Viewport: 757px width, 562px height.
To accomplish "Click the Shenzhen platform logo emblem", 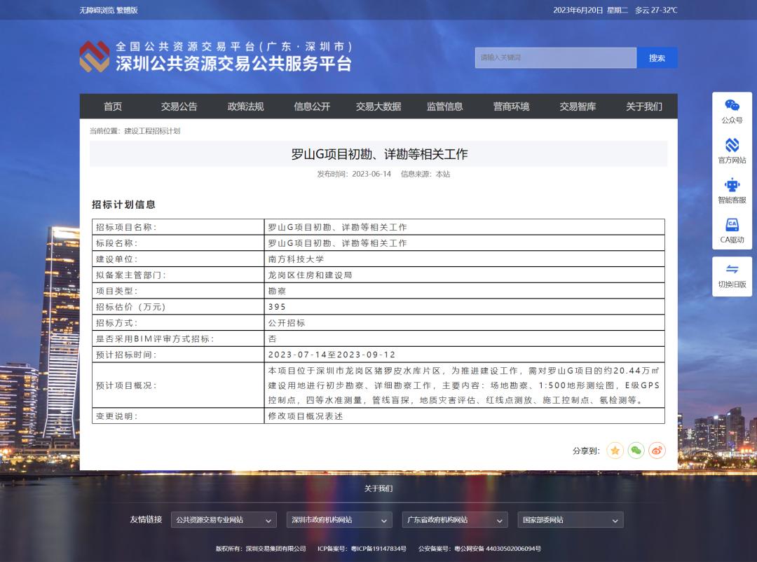I will point(94,57).
